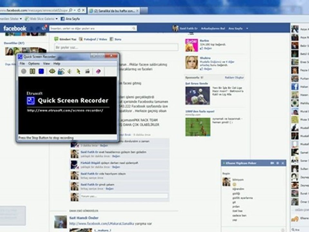Click the blue toolbox icon in recorder toolbar

click(61, 71)
